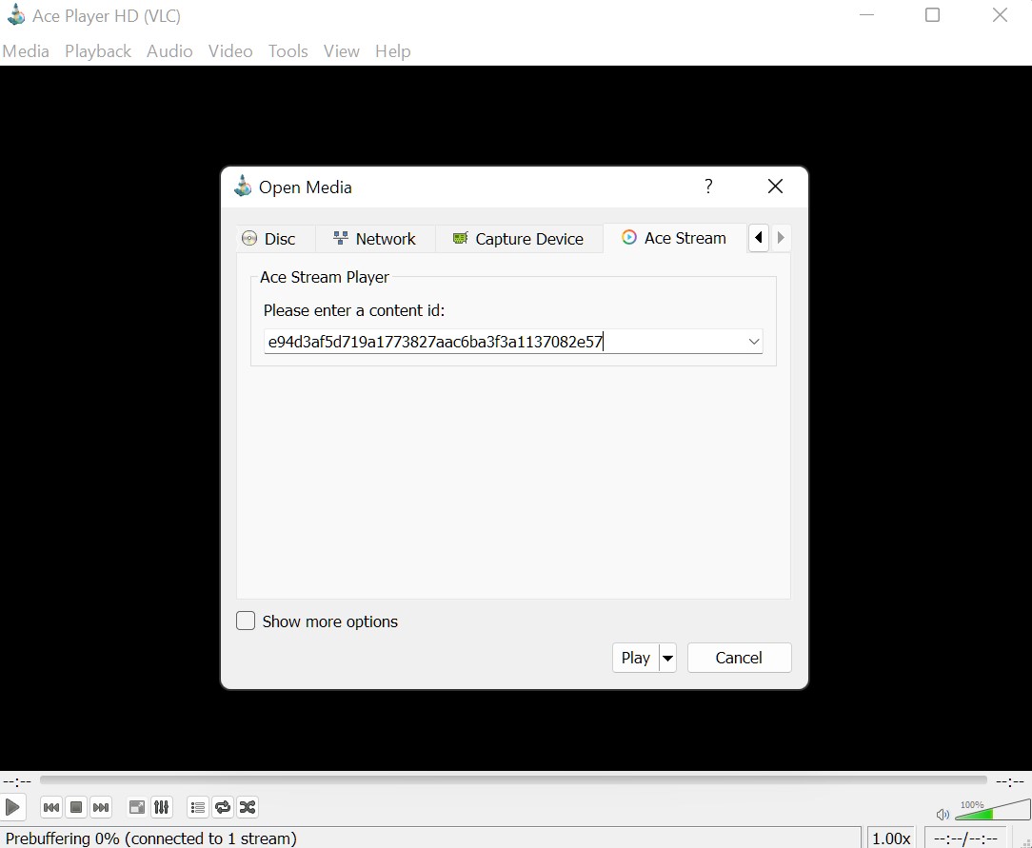Adjust the volume slider at 100%
The image size is (1032, 848).
click(993, 810)
